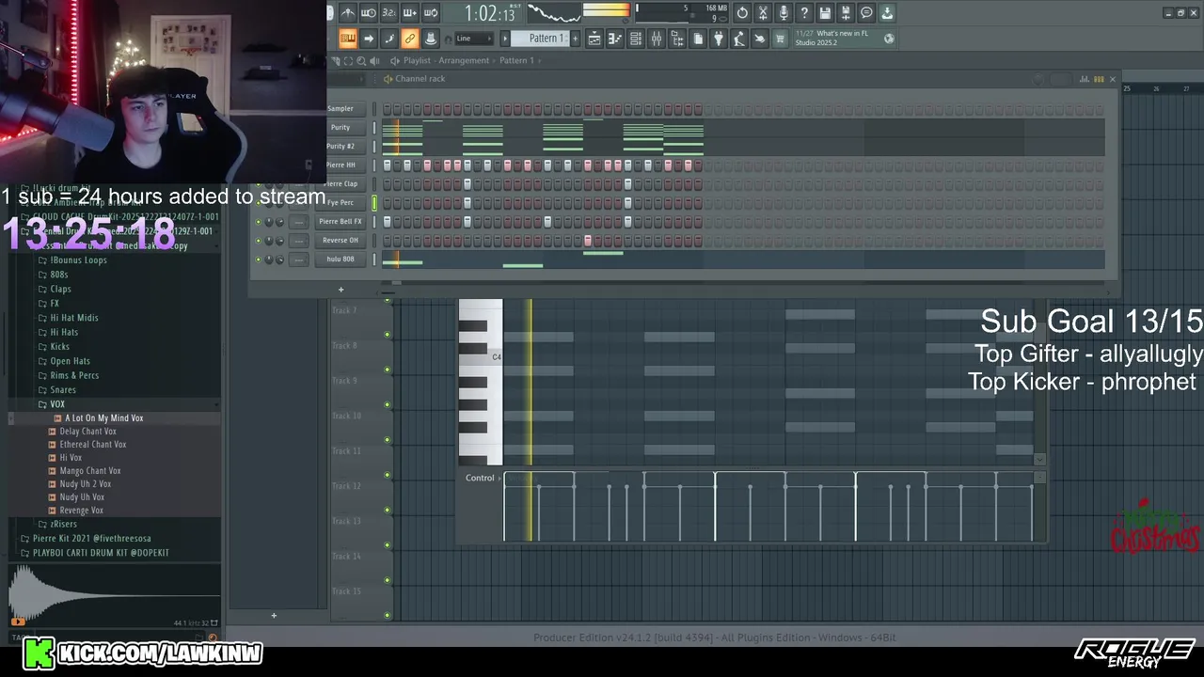Select the Fye Perc channel button
This screenshot has width=1204, height=677.
[341, 202]
